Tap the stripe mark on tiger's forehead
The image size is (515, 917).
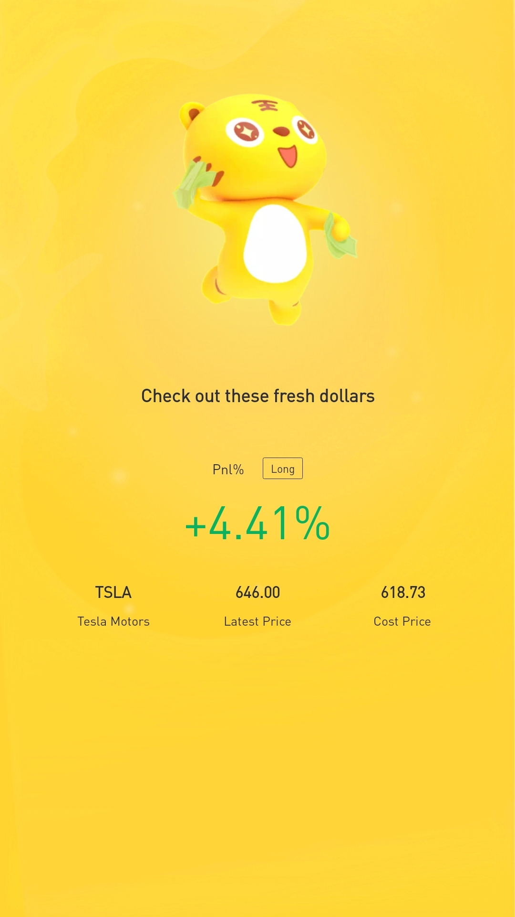point(265,105)
